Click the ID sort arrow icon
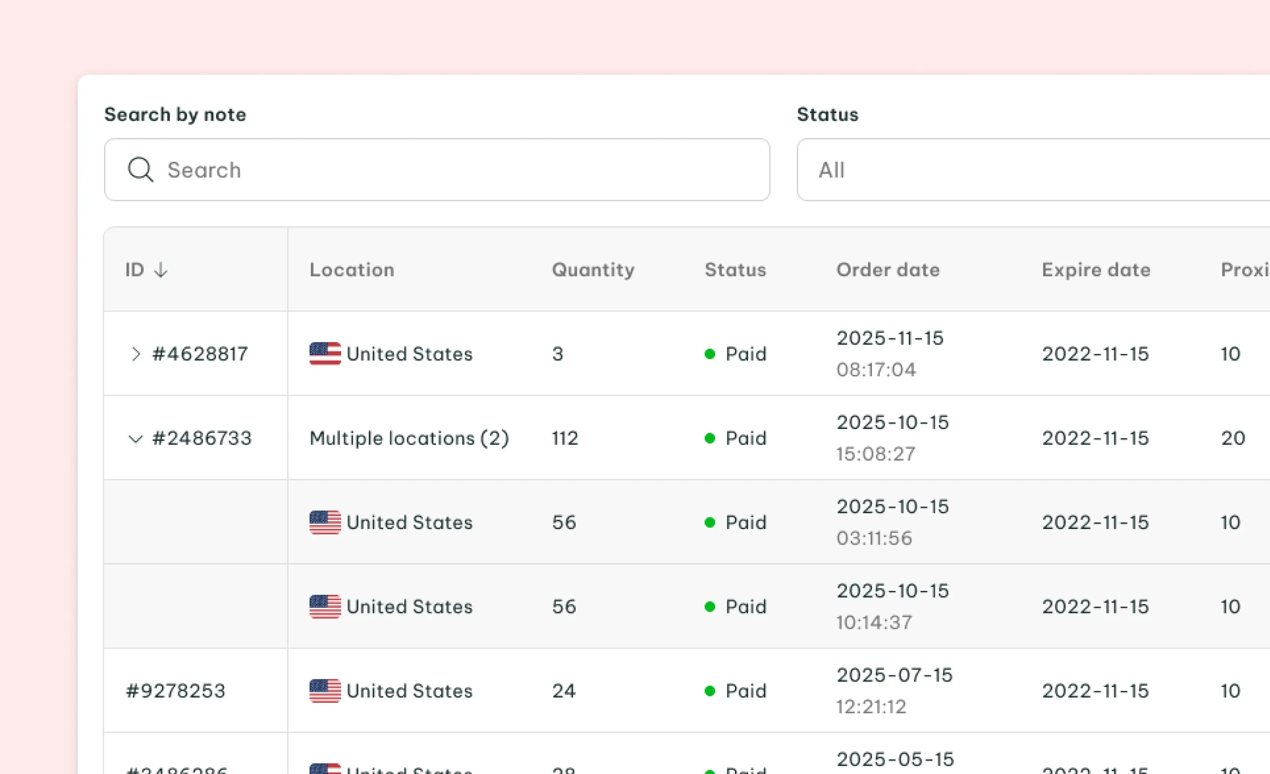Viewport: 1270px width, 774px height. click(161, 269)
